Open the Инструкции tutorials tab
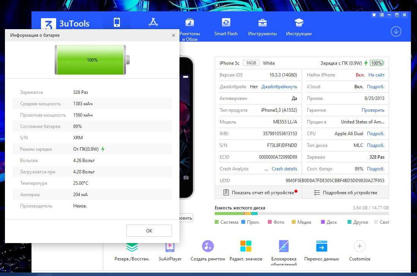The height and width of the screenshot is (276, 417). tap(299, 27)
